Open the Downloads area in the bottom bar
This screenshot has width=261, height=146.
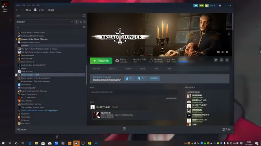pos(124,129)
